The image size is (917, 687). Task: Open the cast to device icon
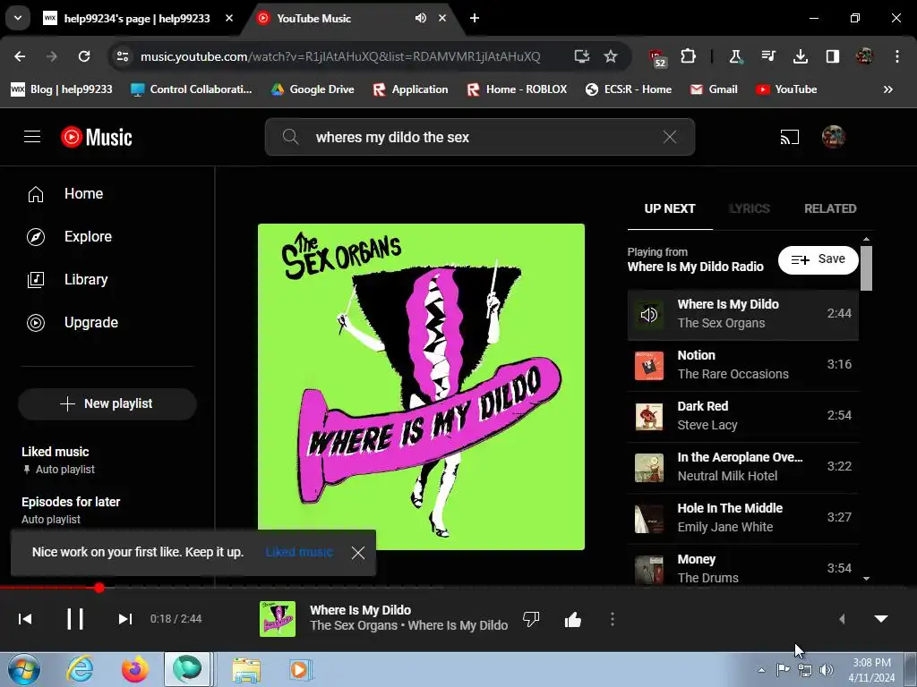coord(789,137)
